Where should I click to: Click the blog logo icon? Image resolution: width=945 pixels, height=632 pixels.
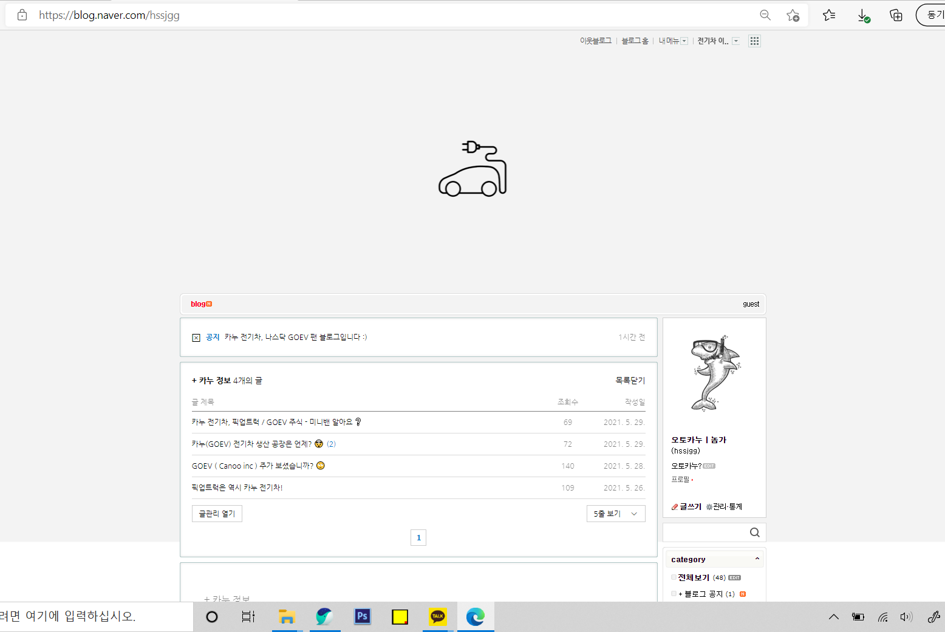click(201, 304)
